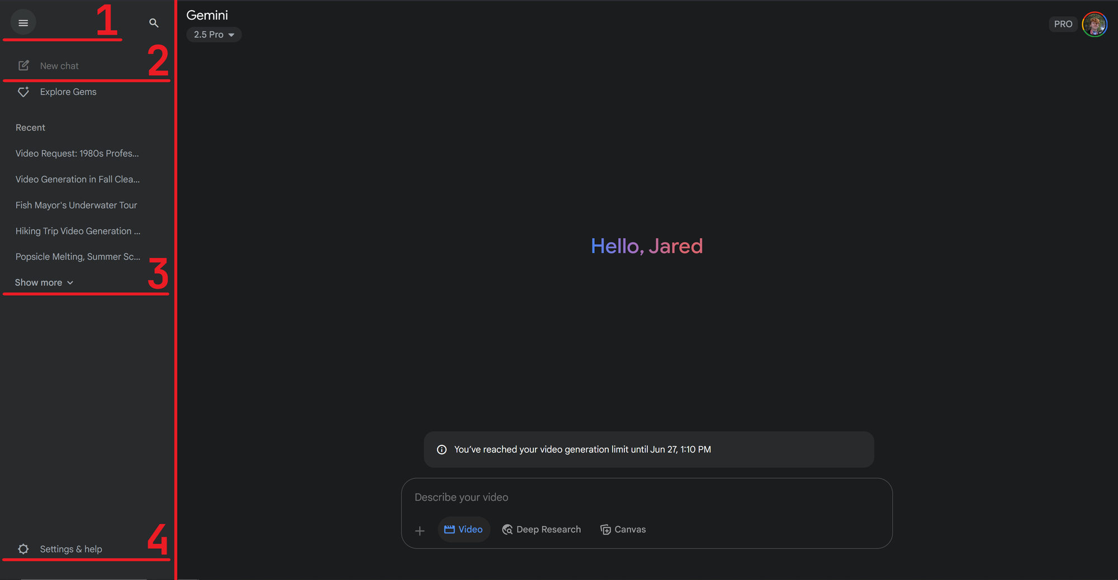Click the PRO badge button

pos(1063,24)
